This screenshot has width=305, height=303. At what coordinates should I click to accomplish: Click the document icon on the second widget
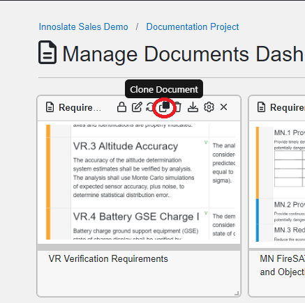tap(261, 107)
